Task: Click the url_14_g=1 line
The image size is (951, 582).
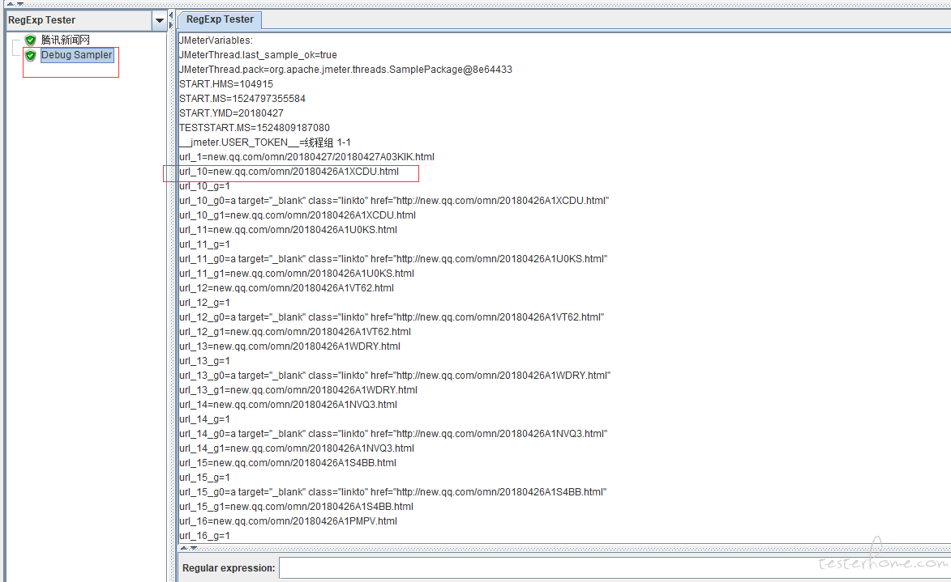Action: coord(204,418)
